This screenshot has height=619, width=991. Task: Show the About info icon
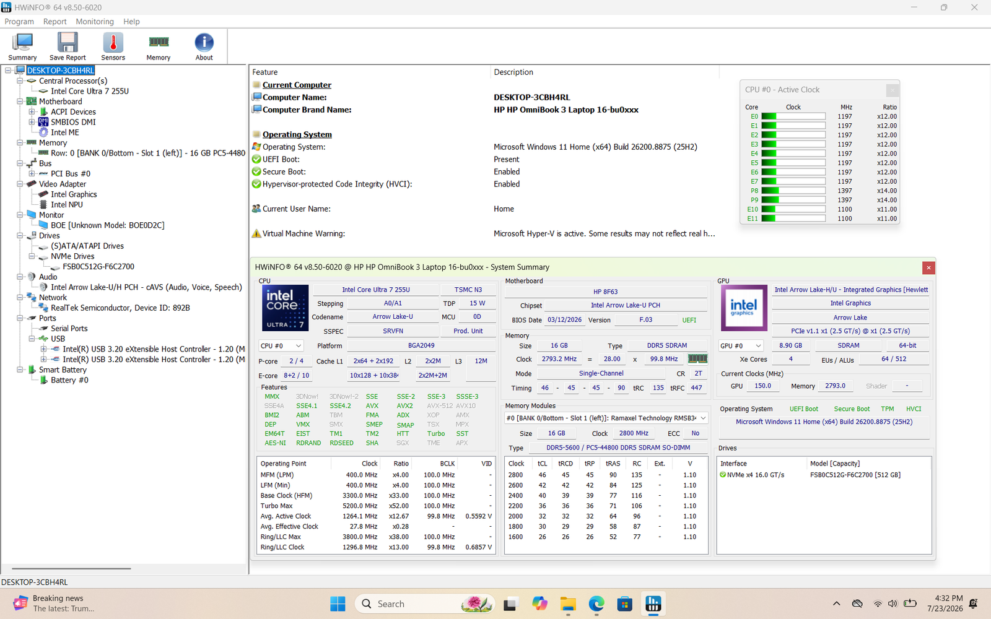(204, 46)
